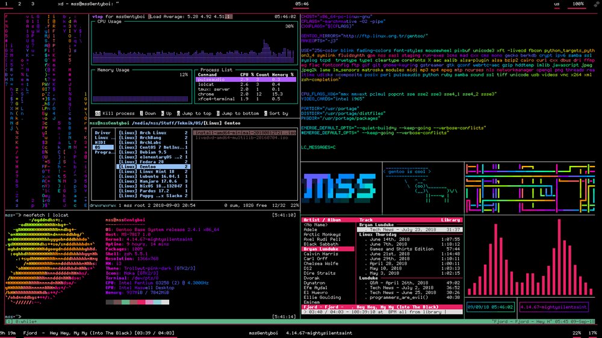Click the '9h 19m' uptime in bottom bar

point(8,333)
